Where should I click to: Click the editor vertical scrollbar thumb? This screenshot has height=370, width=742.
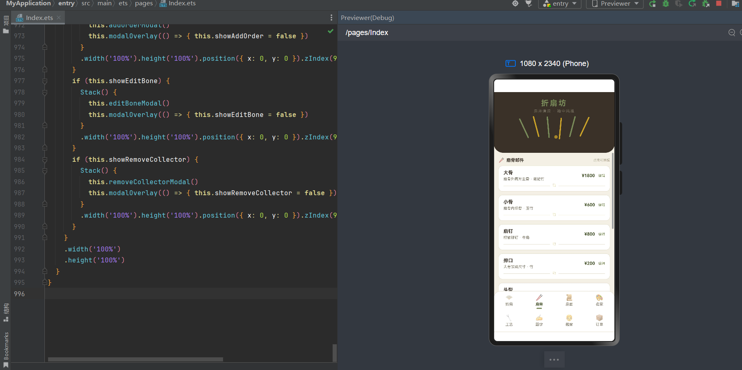335,353
